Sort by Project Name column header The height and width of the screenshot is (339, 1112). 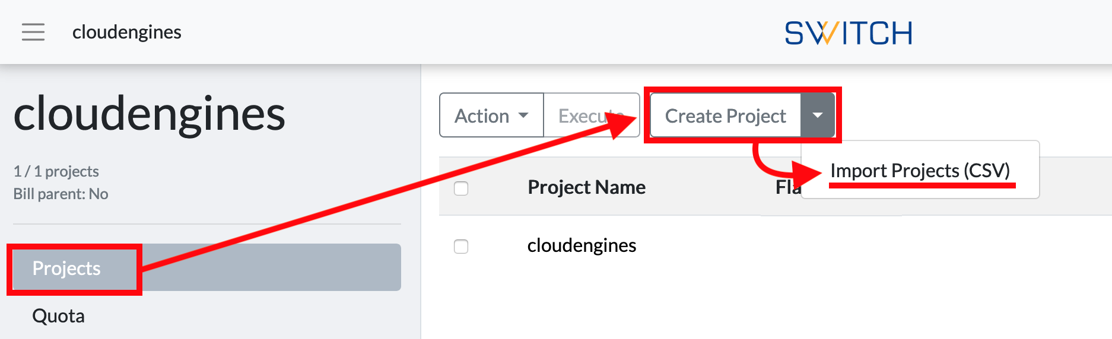pos(586,187)
